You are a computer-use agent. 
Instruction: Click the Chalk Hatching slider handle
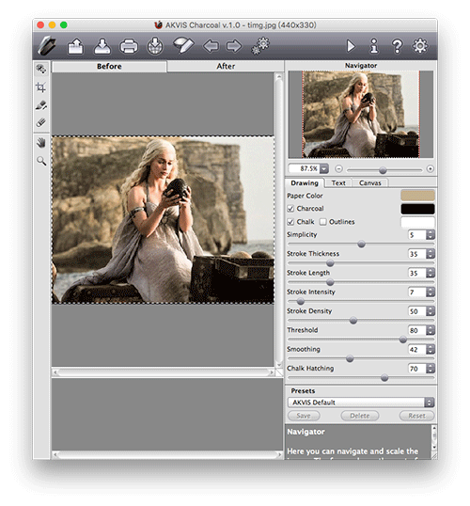384,378
